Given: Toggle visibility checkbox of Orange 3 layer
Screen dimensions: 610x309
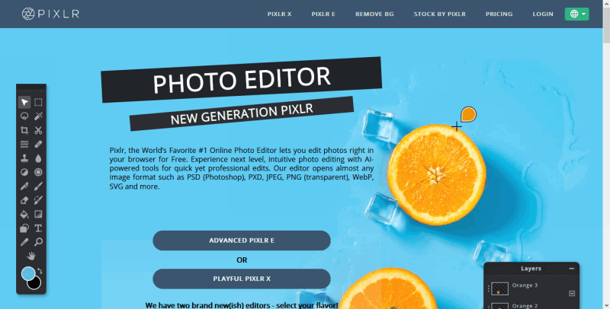Looking at the screenshot, I should coord(572,294).
